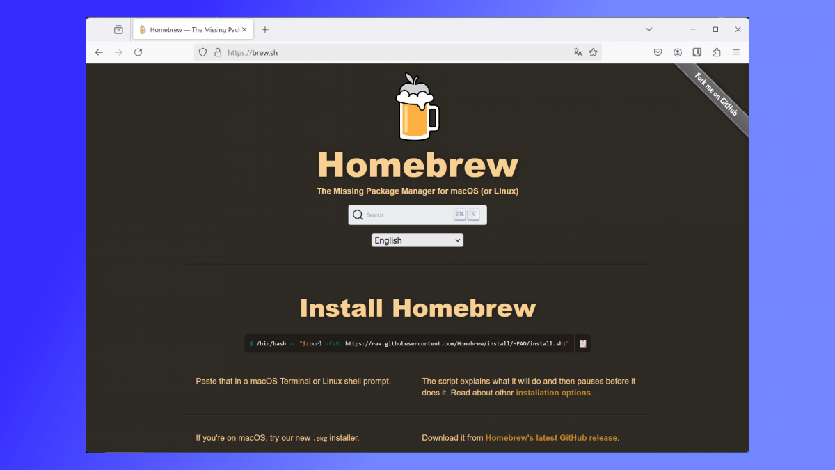
Task: Minimize the Firefox window
Action: (693, 30)
